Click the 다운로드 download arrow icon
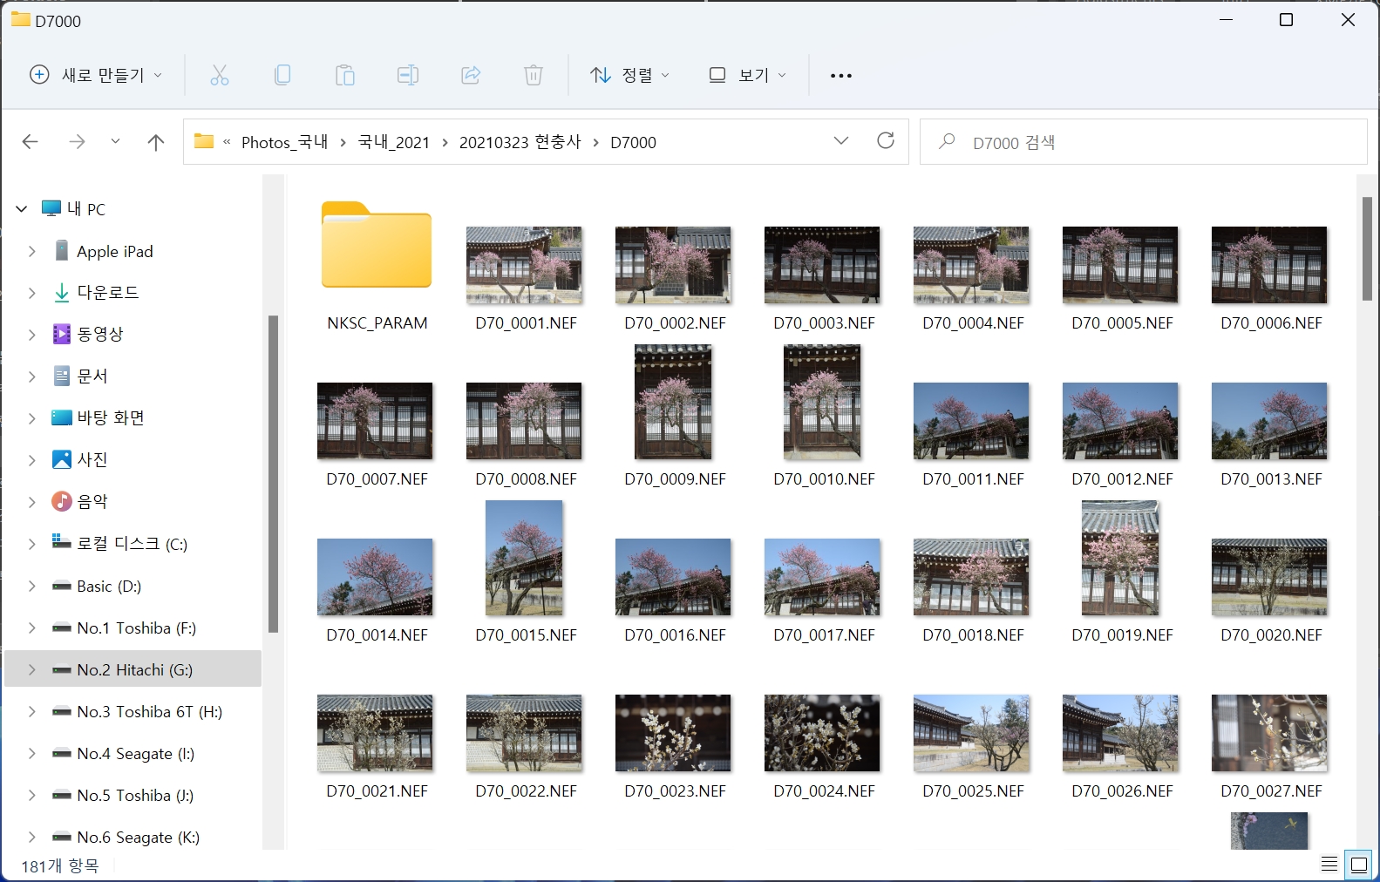1380x882 pixels. tap(61, 293)
